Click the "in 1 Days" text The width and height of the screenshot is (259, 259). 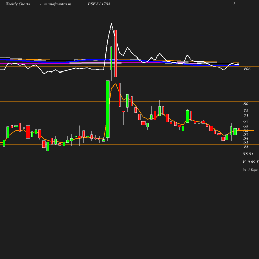250,170
